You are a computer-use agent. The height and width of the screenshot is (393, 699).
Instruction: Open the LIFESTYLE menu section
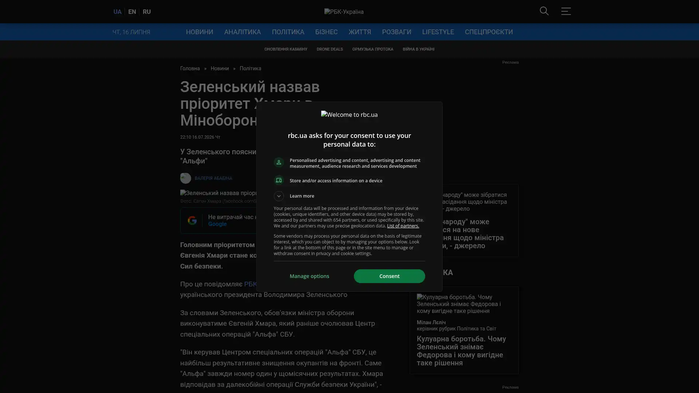(x=438, y=32)
